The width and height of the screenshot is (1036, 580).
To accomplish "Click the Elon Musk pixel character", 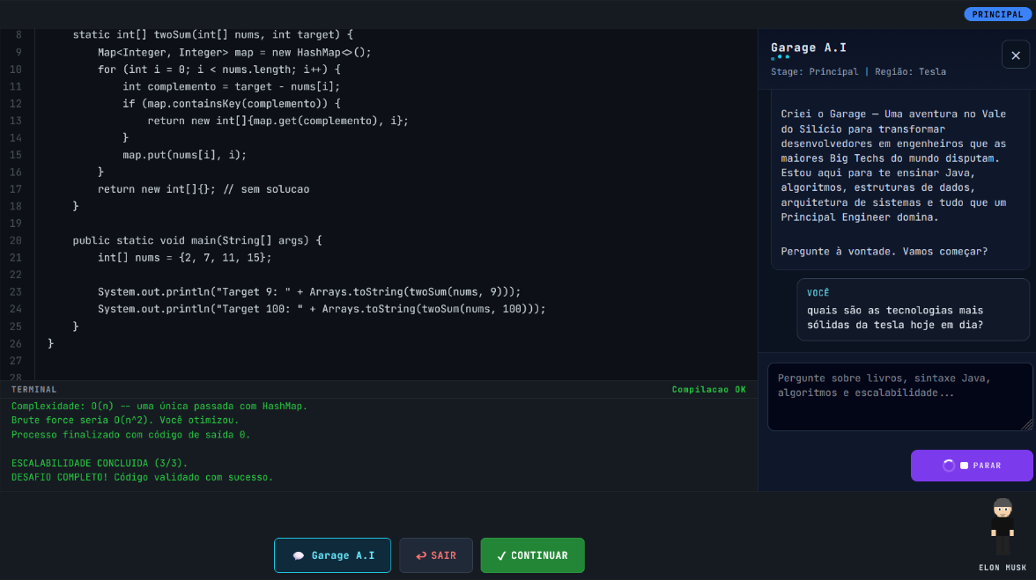I will (1003, 527).
